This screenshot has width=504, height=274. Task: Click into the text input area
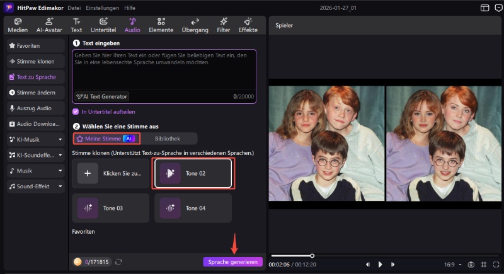click(164, 69)
